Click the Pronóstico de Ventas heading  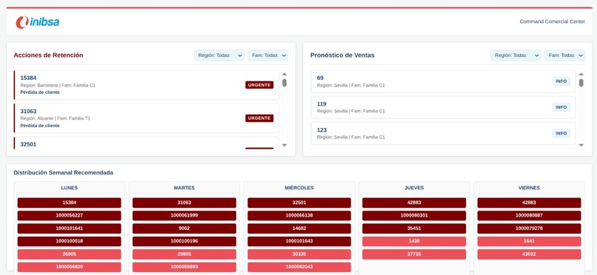click(342, 55)
